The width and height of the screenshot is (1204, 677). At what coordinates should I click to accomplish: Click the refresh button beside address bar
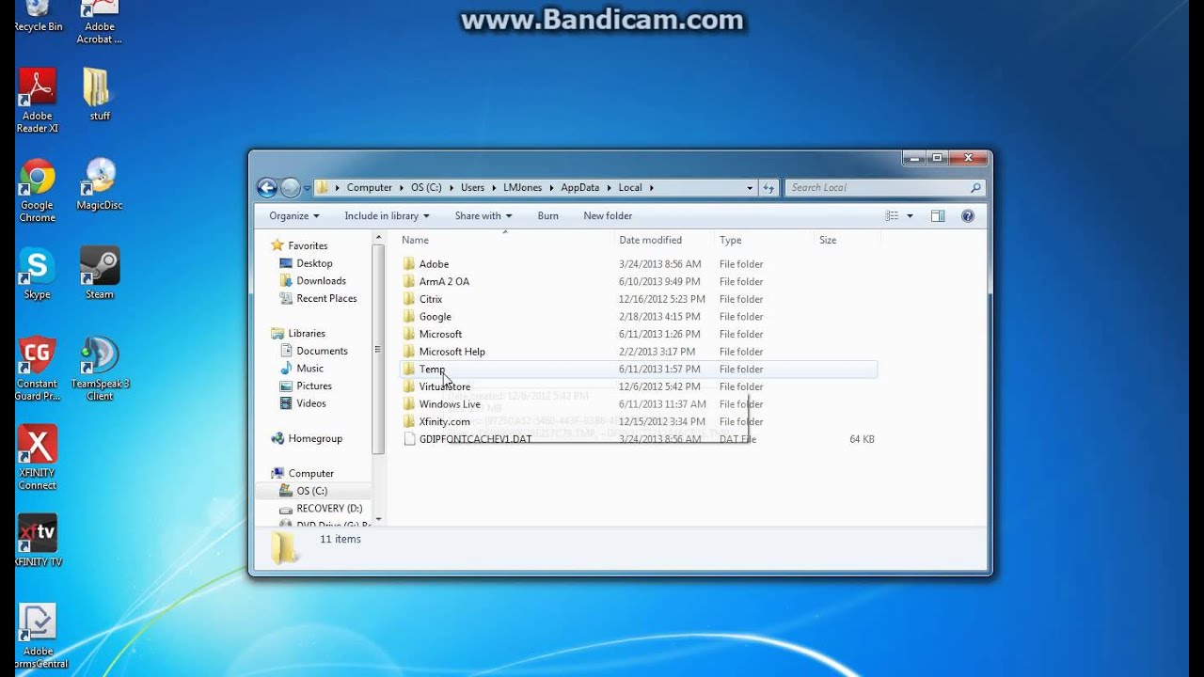tap(768, 187)
